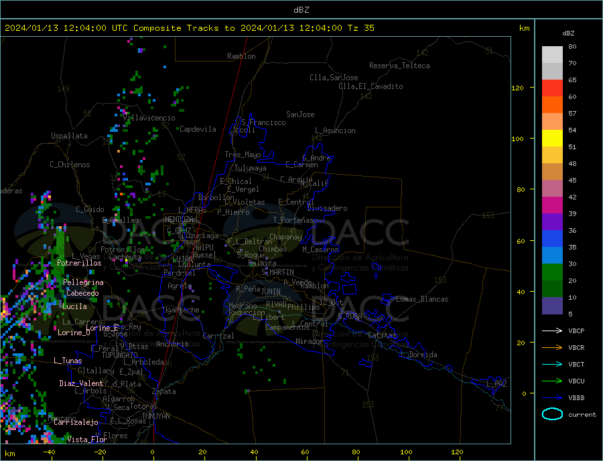The image size is (603, 461).
Task: Click the Ramblon label at top of map
Action: pos(241,56)
